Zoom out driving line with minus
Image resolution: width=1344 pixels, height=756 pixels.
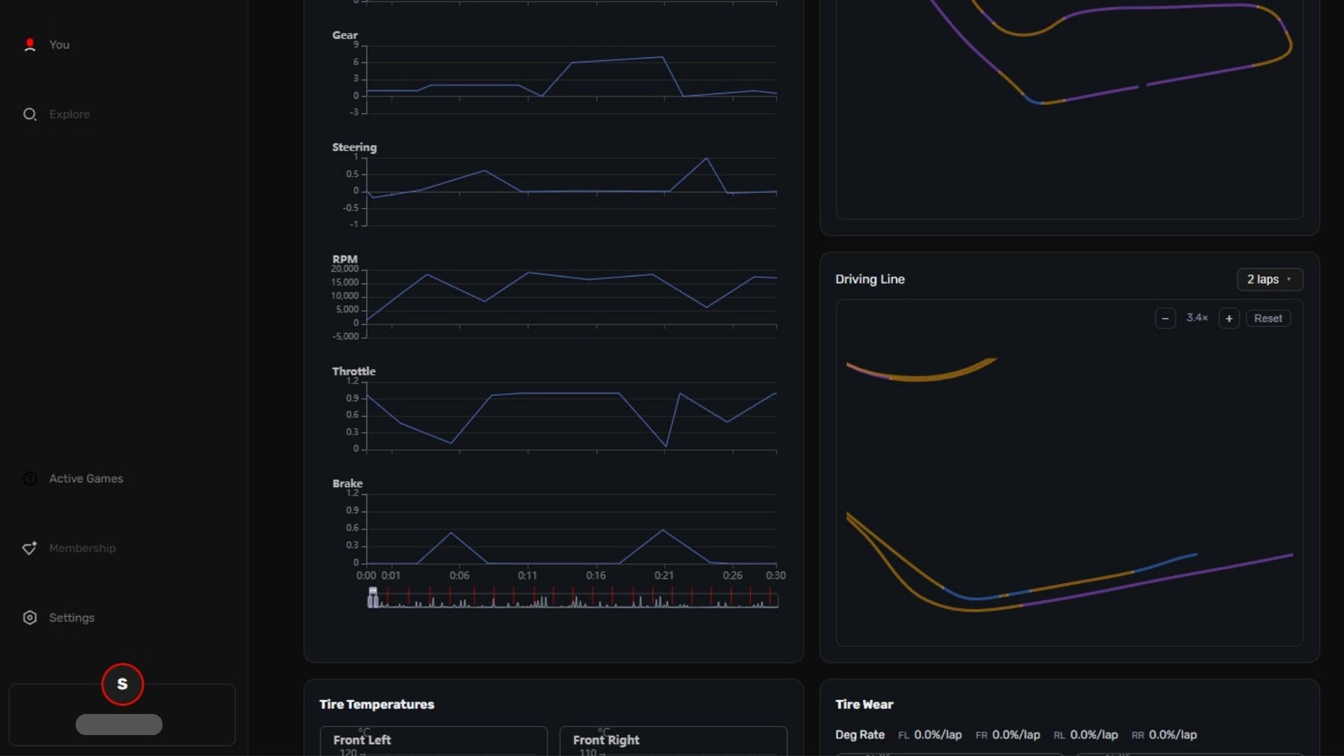click(1165, 318)
